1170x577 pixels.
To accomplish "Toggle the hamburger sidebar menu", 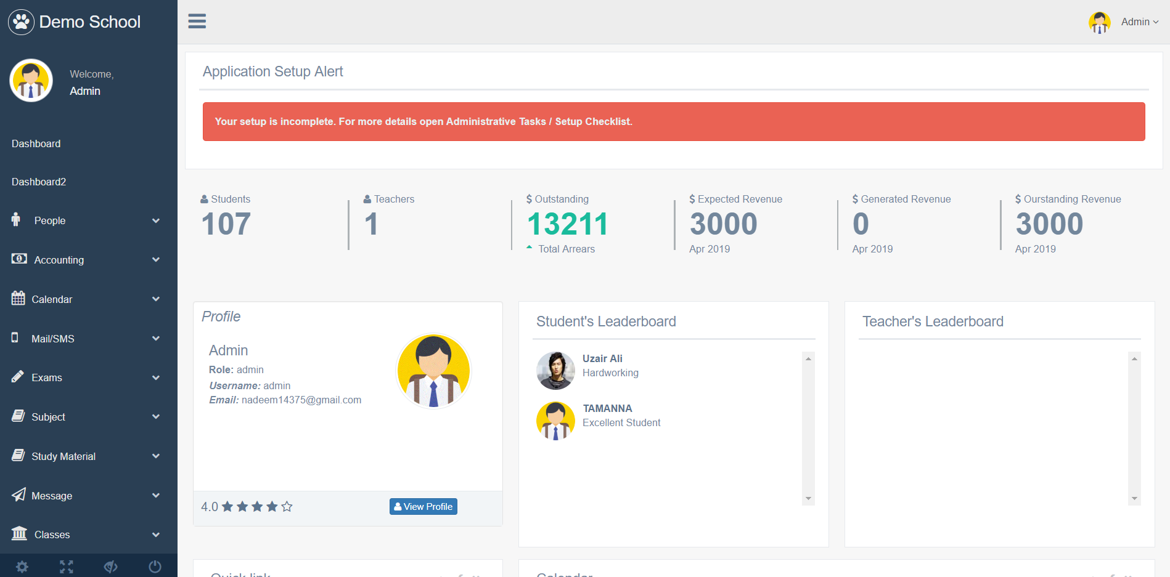I will tap(197, 21).
